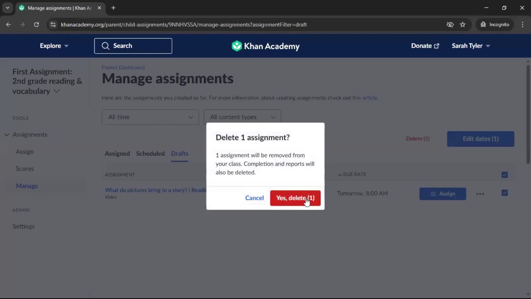Image resolution: width=531 pixels, height=299 pixels.
Task: Expand the Sarah Tyler account menu
Action: tap(471, 46)
